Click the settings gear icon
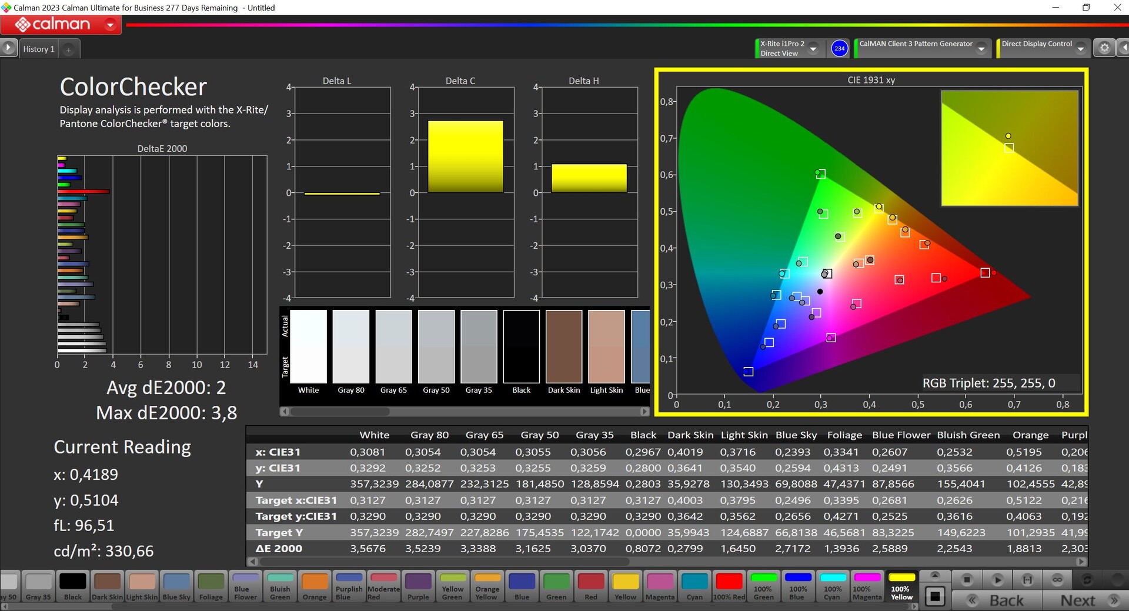Viewport: 1129px width, 611px height. pos(1104,48)
